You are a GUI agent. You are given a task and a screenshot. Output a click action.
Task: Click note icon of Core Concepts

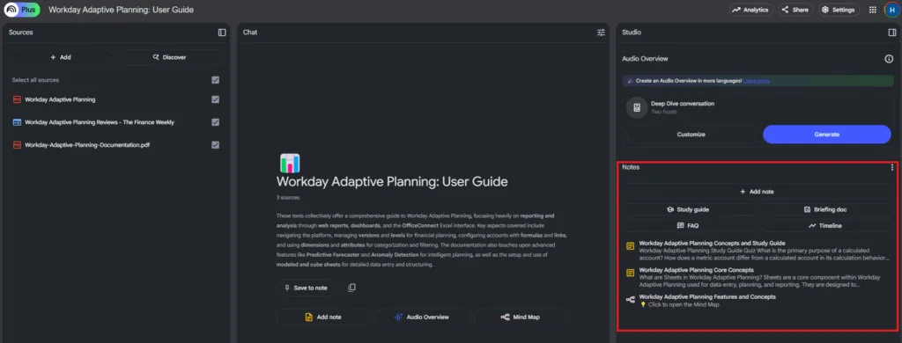click(631, 273)
